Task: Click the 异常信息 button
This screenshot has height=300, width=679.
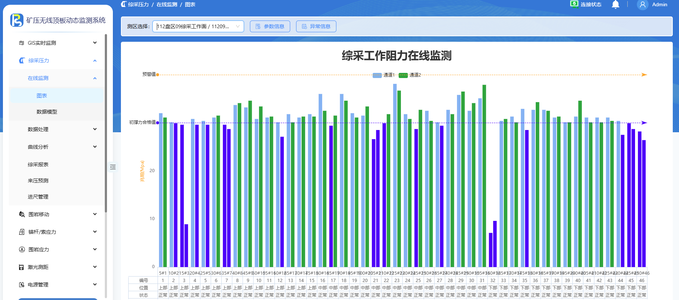Action: pyautogui.click(x=316, y=26)
